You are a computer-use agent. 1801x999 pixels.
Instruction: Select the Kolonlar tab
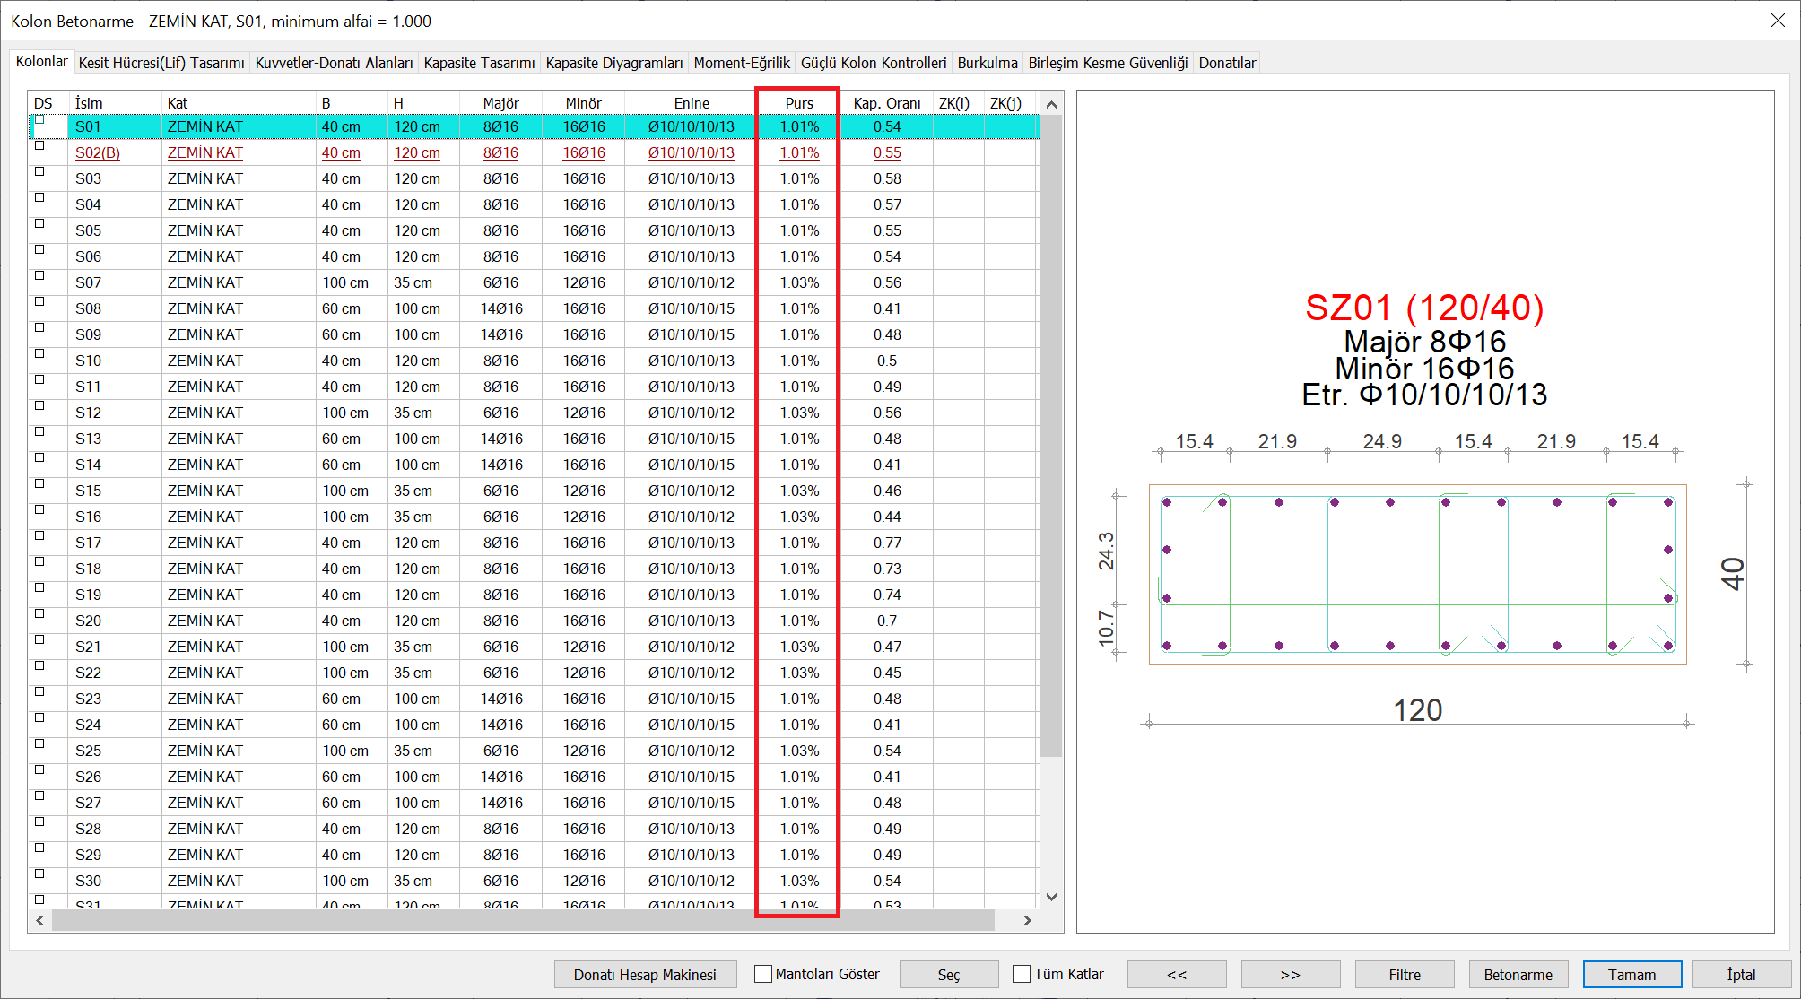[x=42, y=61]
